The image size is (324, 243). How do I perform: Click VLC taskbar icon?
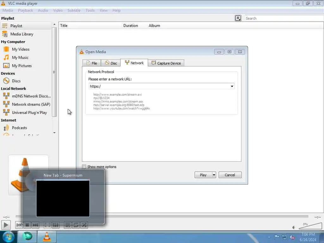47,237
